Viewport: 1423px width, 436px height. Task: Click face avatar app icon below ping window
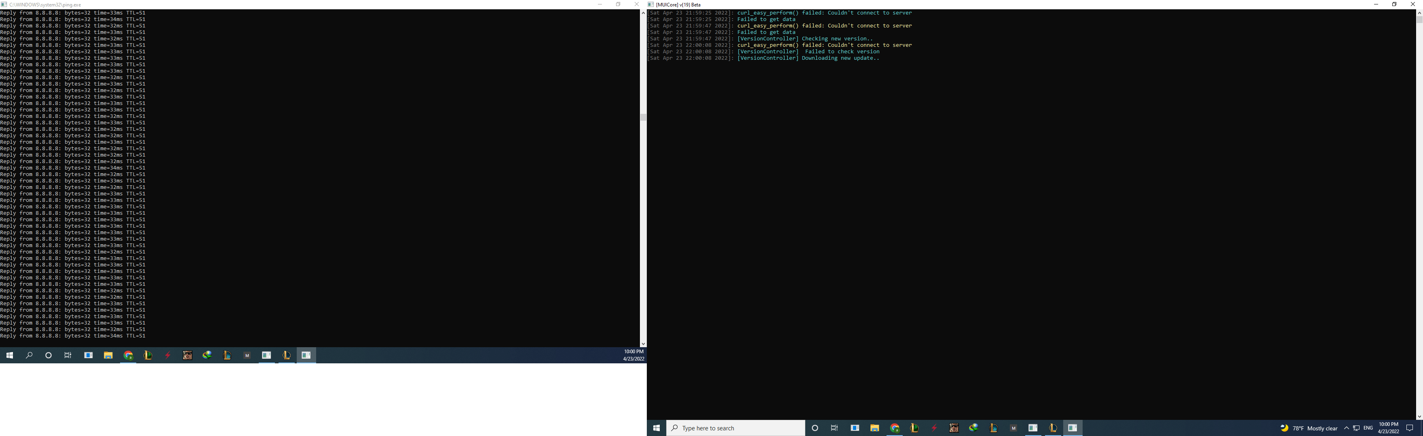point(188,355)
